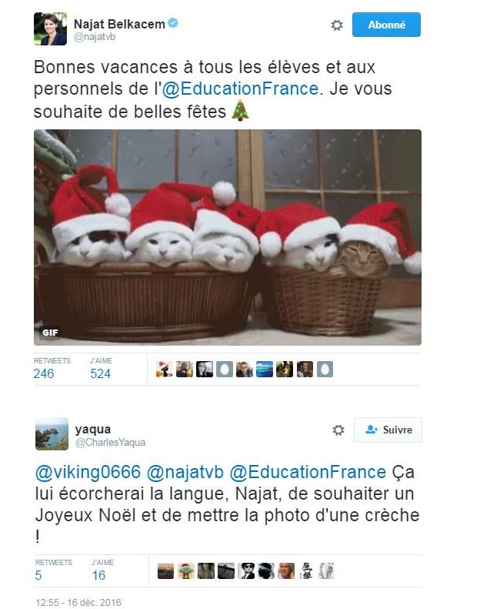Click Suivre to follow yaqua
The width and height of the screenshot is (500, 609).
[x=388, y=430]
